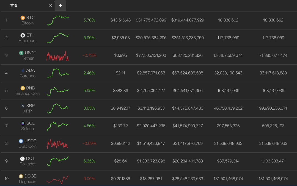Screen dimensions: 297x186
Task: Click the XRP cross icon
Action: click(23, 106)
